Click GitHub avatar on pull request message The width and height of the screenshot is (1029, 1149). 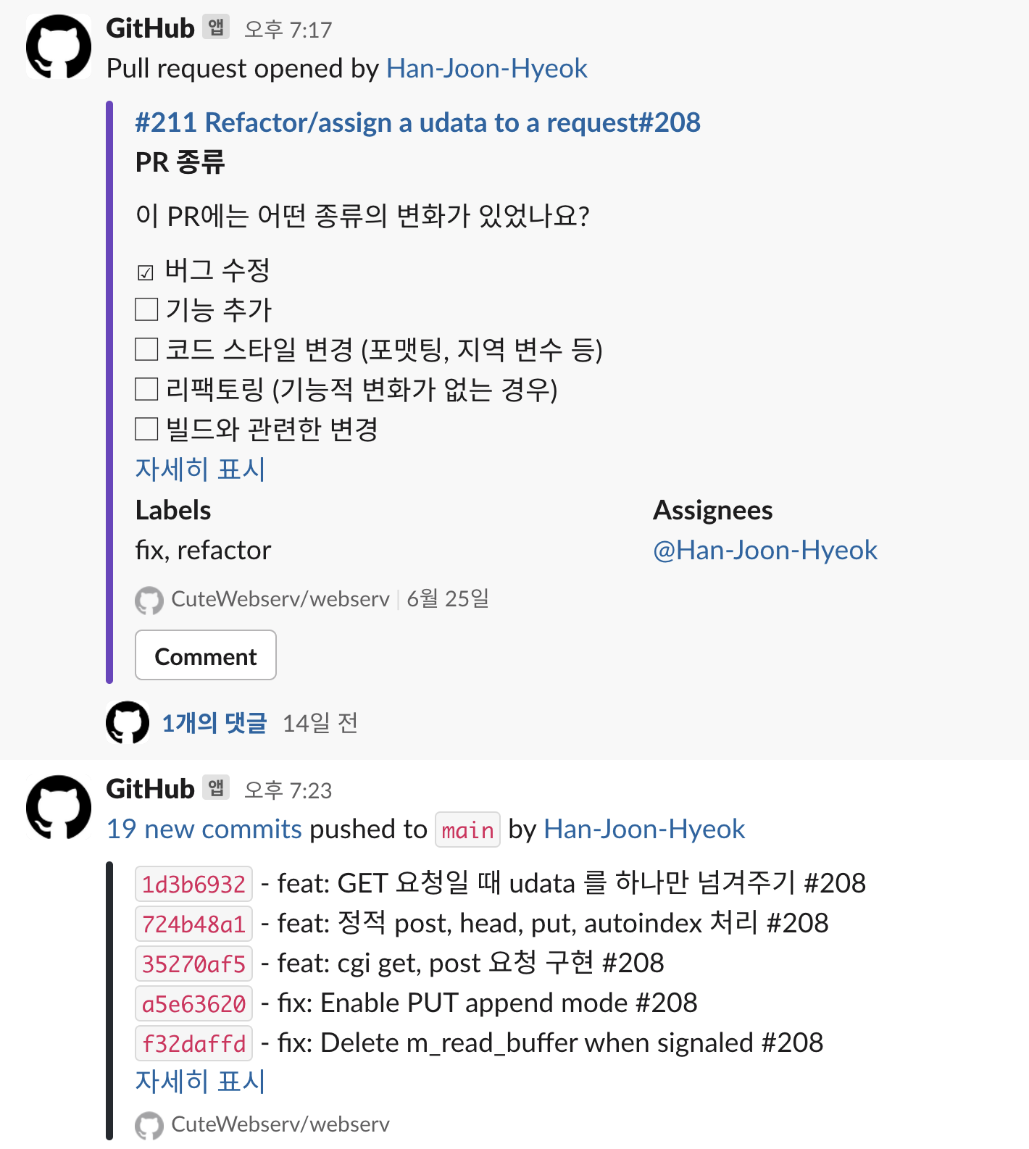click(x=59, y=46)
